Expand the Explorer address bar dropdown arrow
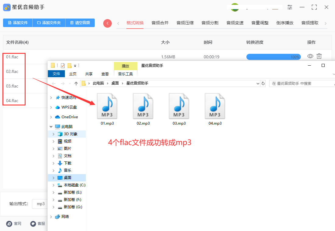Image resolution: width=335 pixels, height=231 pixels. (257, 83)
